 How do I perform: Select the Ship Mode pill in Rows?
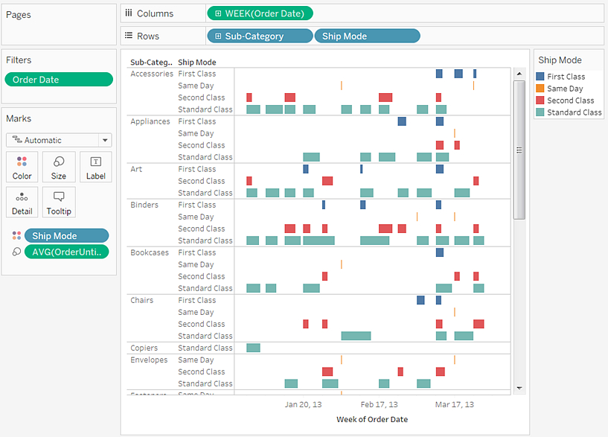[367, 36]
